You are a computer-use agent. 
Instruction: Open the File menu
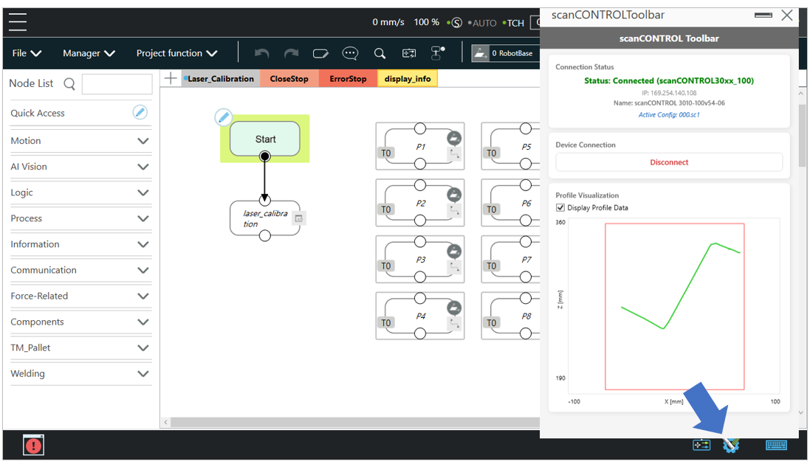pyautogui.click(x=27, y=53)
